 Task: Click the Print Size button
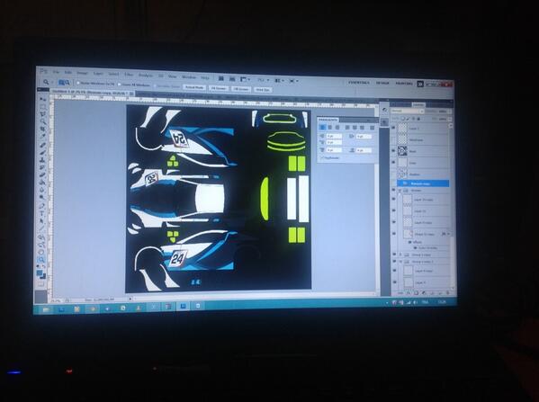263,90
